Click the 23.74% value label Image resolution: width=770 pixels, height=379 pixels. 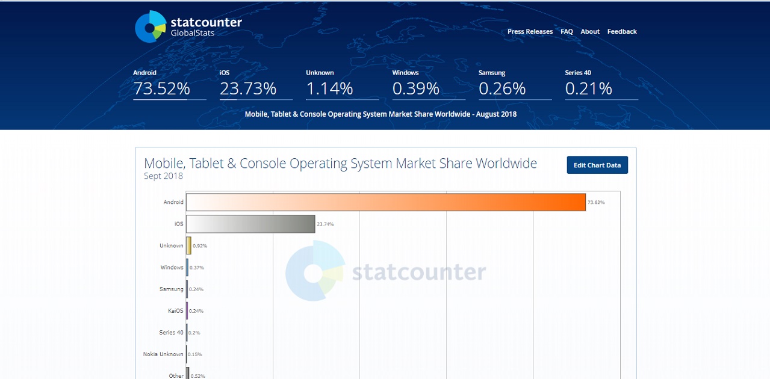(325, 224)
